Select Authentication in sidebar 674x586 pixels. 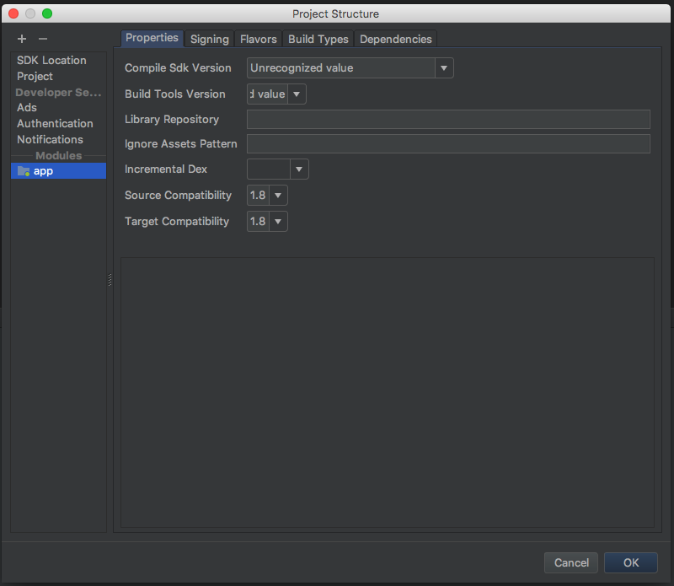point(55,123)
